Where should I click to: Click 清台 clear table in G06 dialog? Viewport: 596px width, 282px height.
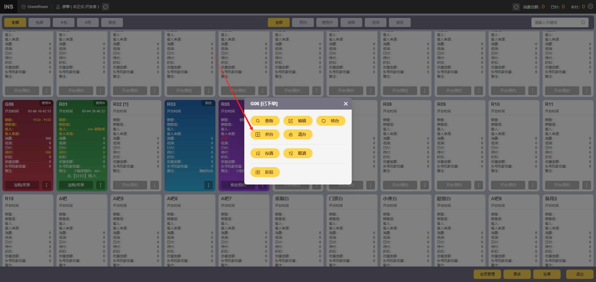click(298, 134)
